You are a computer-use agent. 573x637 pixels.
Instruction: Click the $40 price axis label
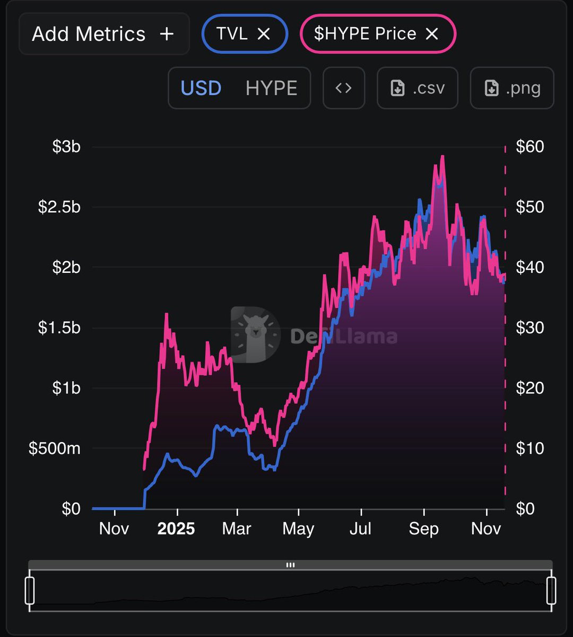click(530, 267)
